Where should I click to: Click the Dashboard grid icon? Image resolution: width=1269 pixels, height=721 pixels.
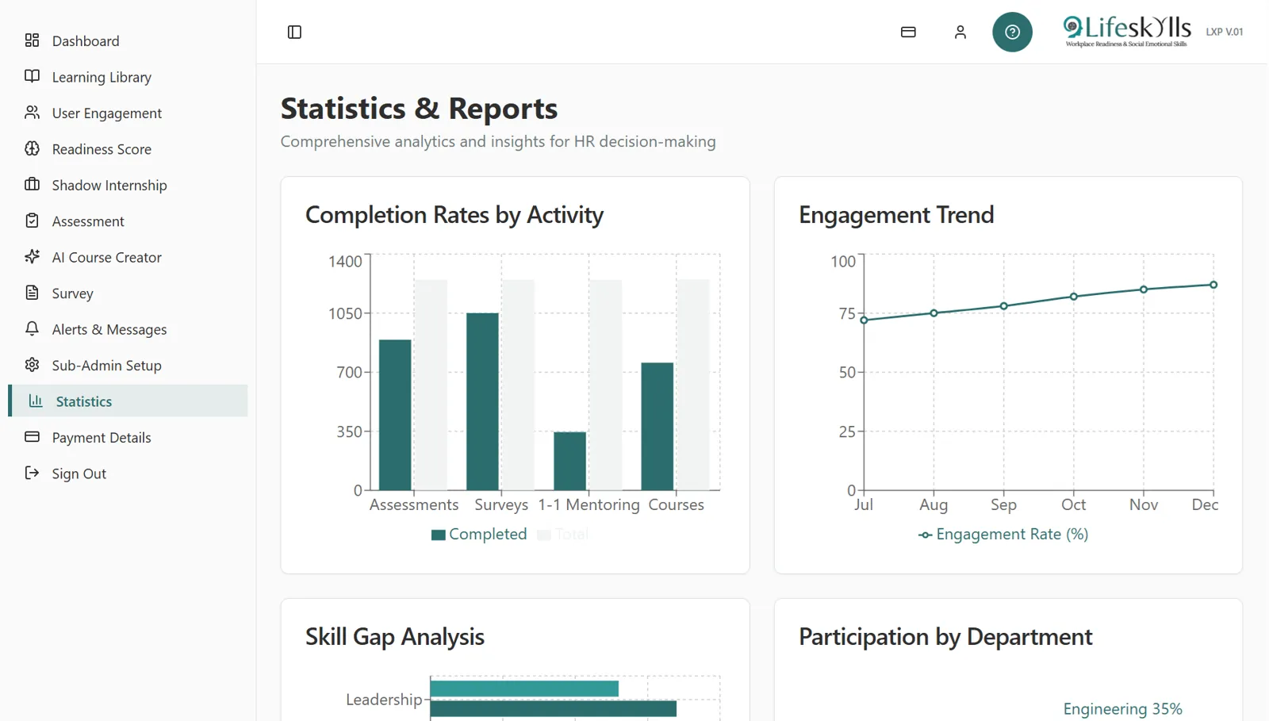32,40
